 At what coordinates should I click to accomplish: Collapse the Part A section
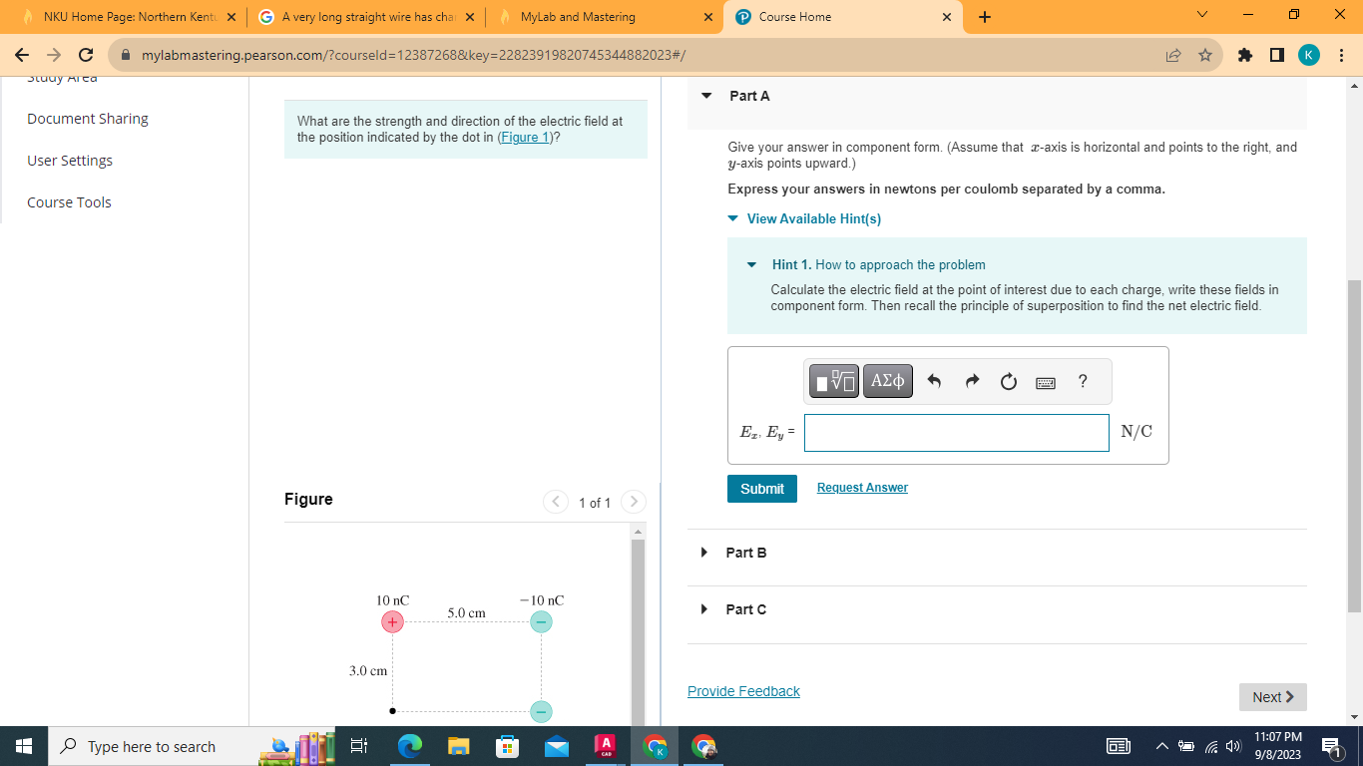point(706,95)
